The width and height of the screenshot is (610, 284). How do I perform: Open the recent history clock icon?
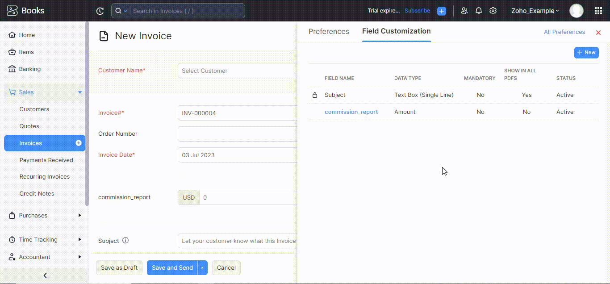click(100, 10)
